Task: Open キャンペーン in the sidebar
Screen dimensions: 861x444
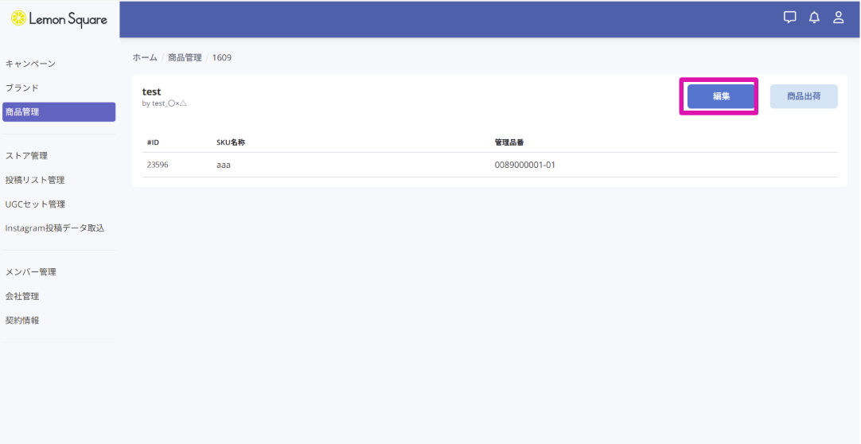Action: point(30,64)
